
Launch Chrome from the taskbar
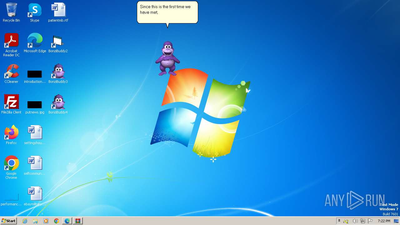(57, 221)
